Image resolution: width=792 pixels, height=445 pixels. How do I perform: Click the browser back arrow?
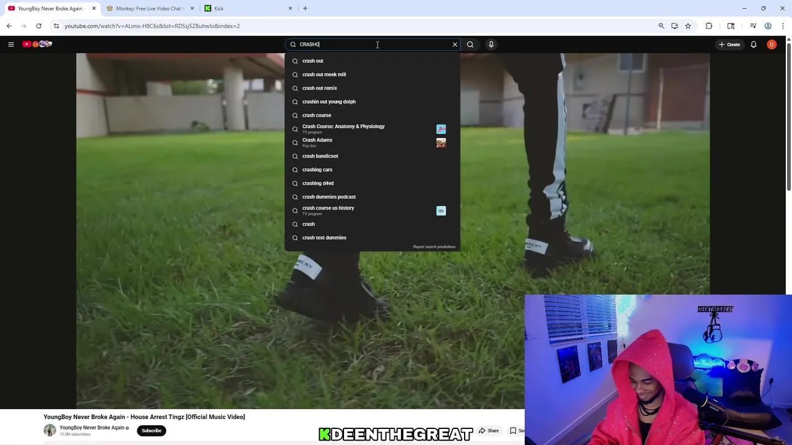(9, 26)
